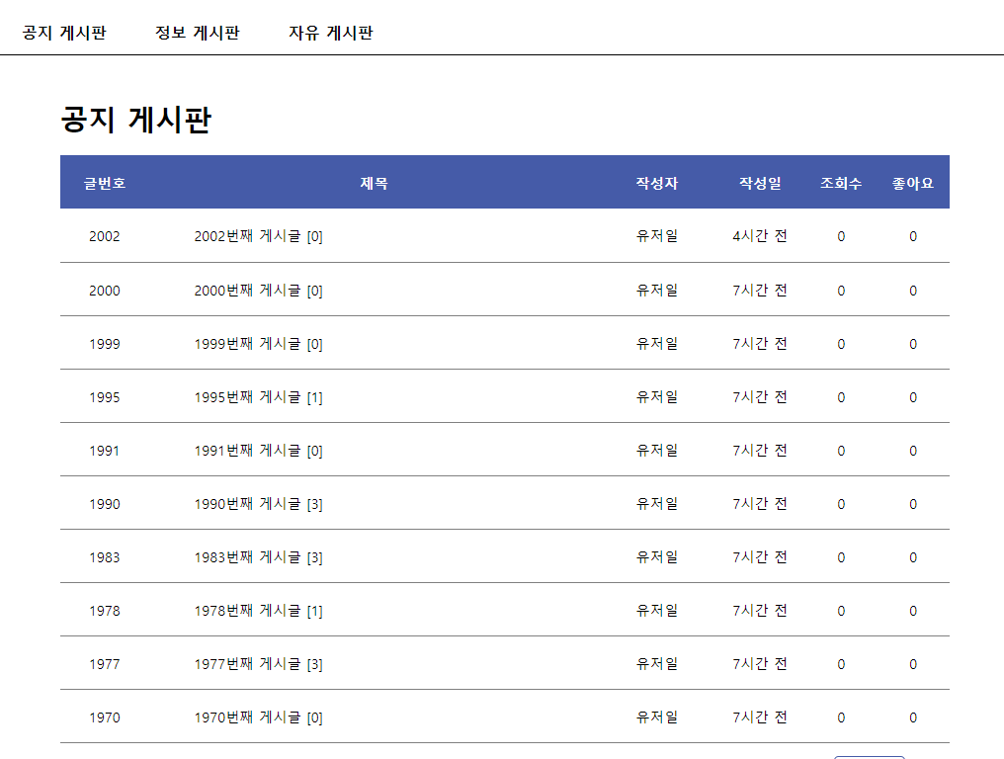Click the 작성자 column header
1004x759 pixels.
click(657, 183)
